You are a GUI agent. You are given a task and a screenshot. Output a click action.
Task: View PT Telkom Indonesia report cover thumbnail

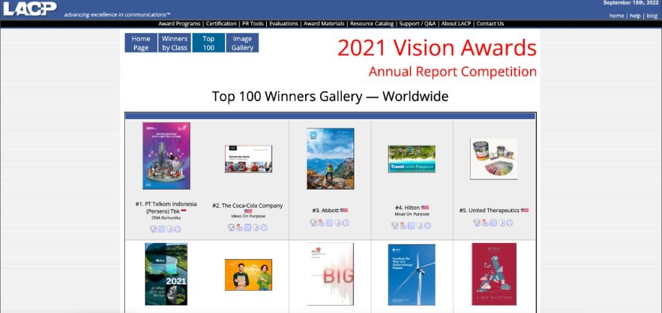tap(166, 156)
